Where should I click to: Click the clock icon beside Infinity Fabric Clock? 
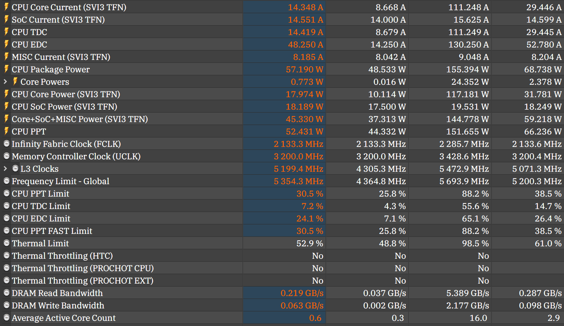coord(6,144)
